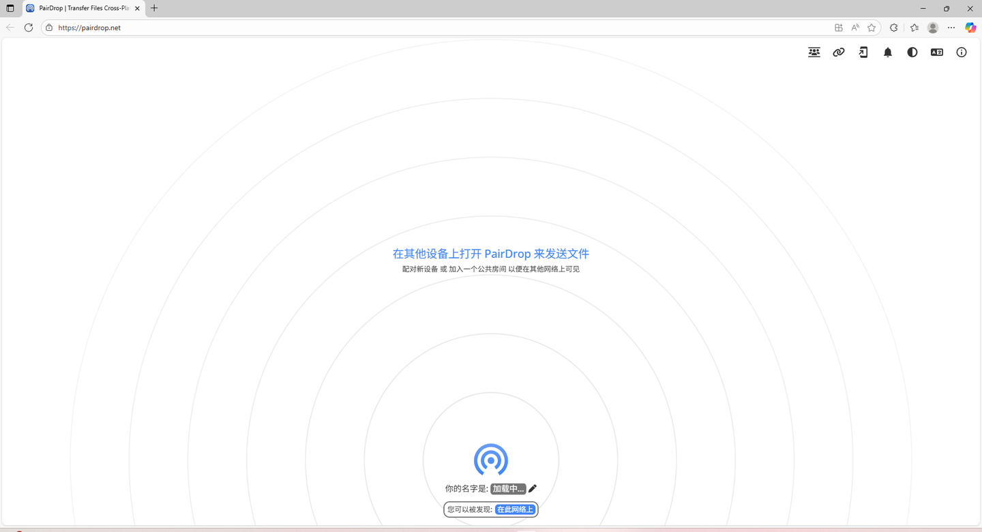The width and height of the screenshot is (982, 532).
Task: Launch Copilot from the toolbar
Action: tap(970, 28)
